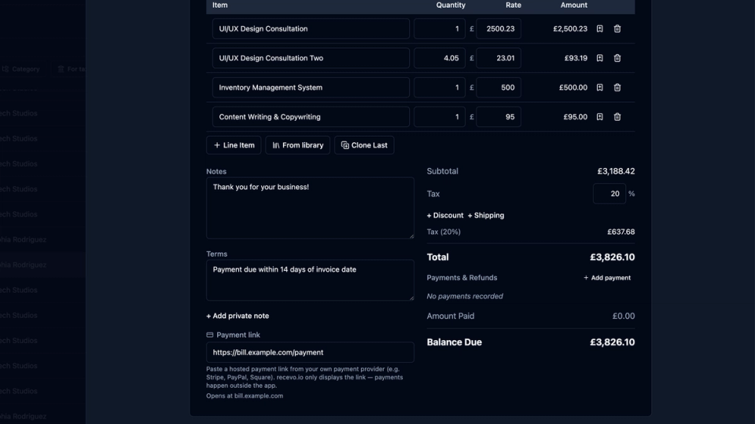This screenshot has height=424, width=755.
Task: Edit the Inventory Management System name field
Action: pyautogui.click(x=311, y=87)
